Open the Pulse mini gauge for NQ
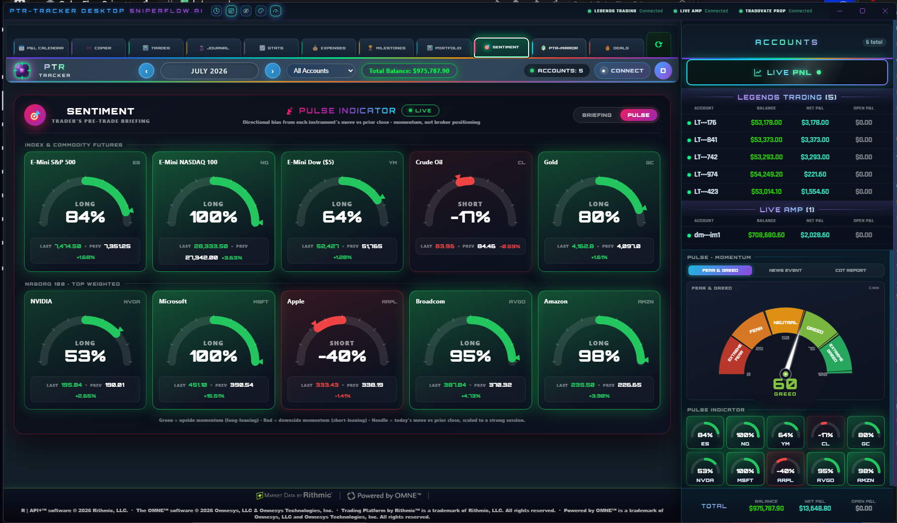 point(745,433)
